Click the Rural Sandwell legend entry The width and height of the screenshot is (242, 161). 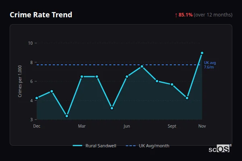pyautogui.click(x=94, y=146)
